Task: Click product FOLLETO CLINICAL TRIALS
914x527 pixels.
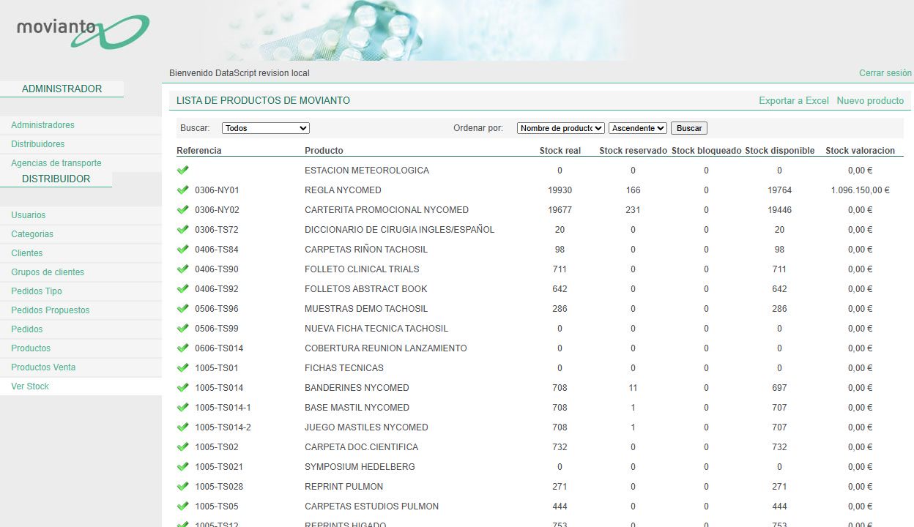Action: point(362,269)
